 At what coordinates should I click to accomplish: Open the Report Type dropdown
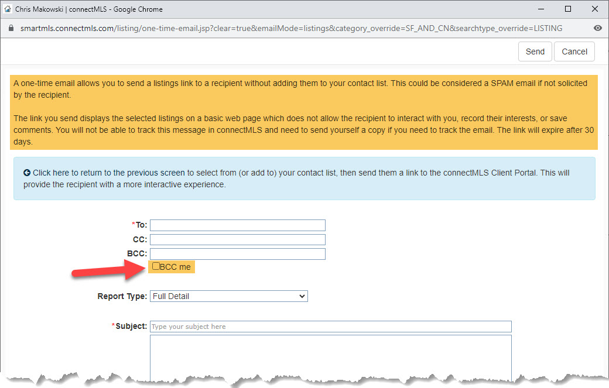(x=229, y=296)
